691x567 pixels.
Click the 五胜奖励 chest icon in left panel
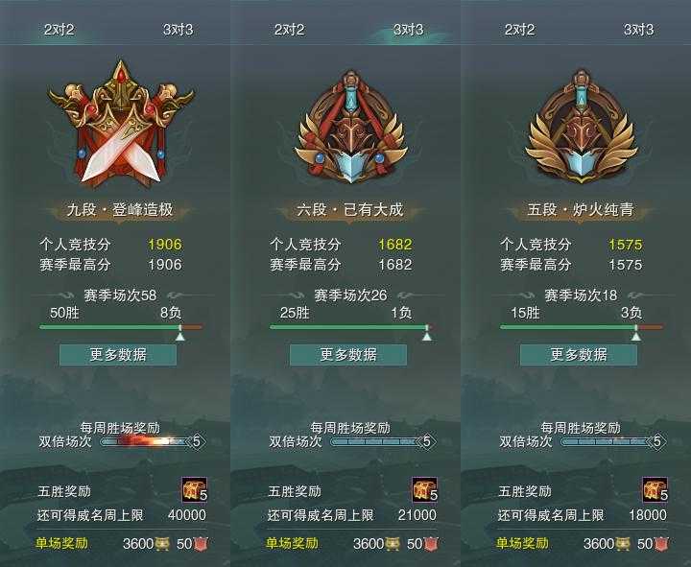[x=194, y=489]
